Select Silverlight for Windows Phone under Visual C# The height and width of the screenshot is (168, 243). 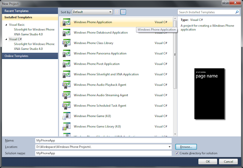(x=34, y=44)
